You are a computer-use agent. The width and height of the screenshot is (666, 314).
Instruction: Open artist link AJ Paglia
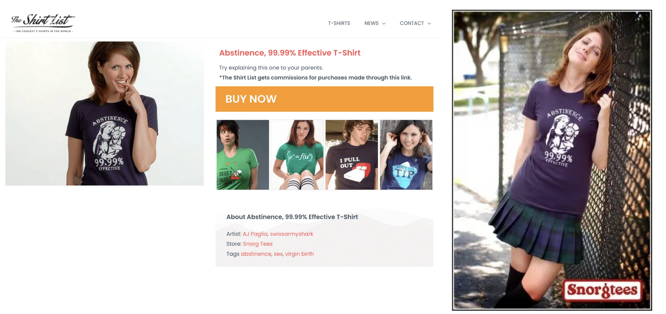tap(255, 234)
